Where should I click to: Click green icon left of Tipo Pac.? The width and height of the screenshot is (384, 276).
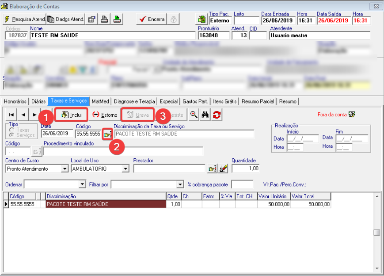coord(202,19)
